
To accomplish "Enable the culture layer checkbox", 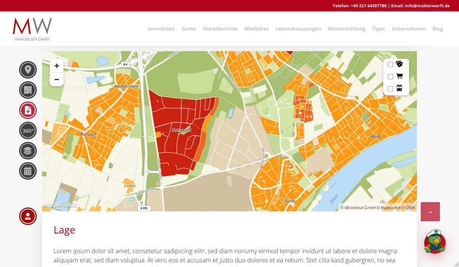I will click(x=391, y=64).
